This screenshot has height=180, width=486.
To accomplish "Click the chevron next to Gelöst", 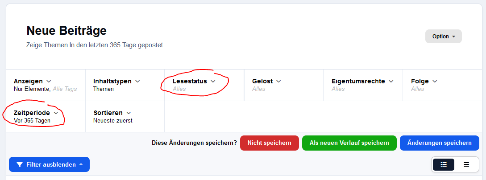I will click(x=278, y=82).
